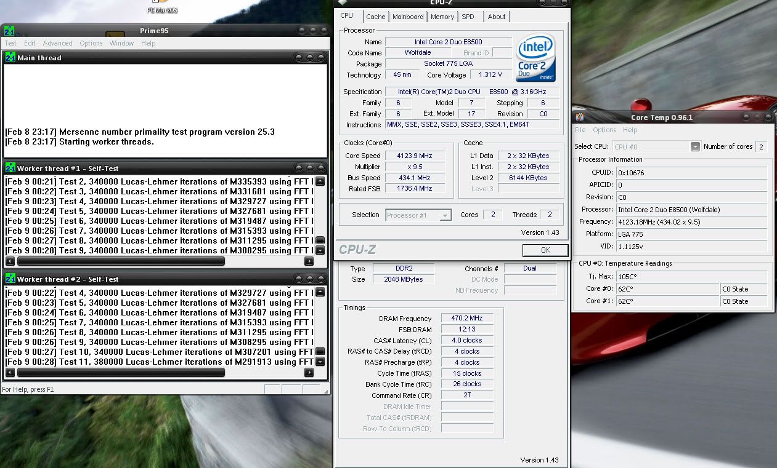Click the Package field Socket 775 LGA

449,63
